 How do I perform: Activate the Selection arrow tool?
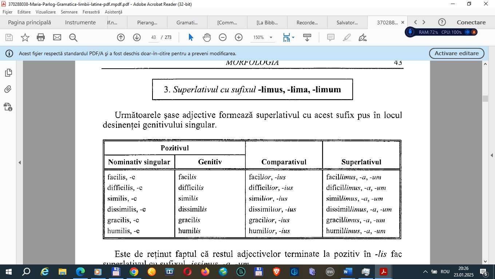[x=191, y=37]
